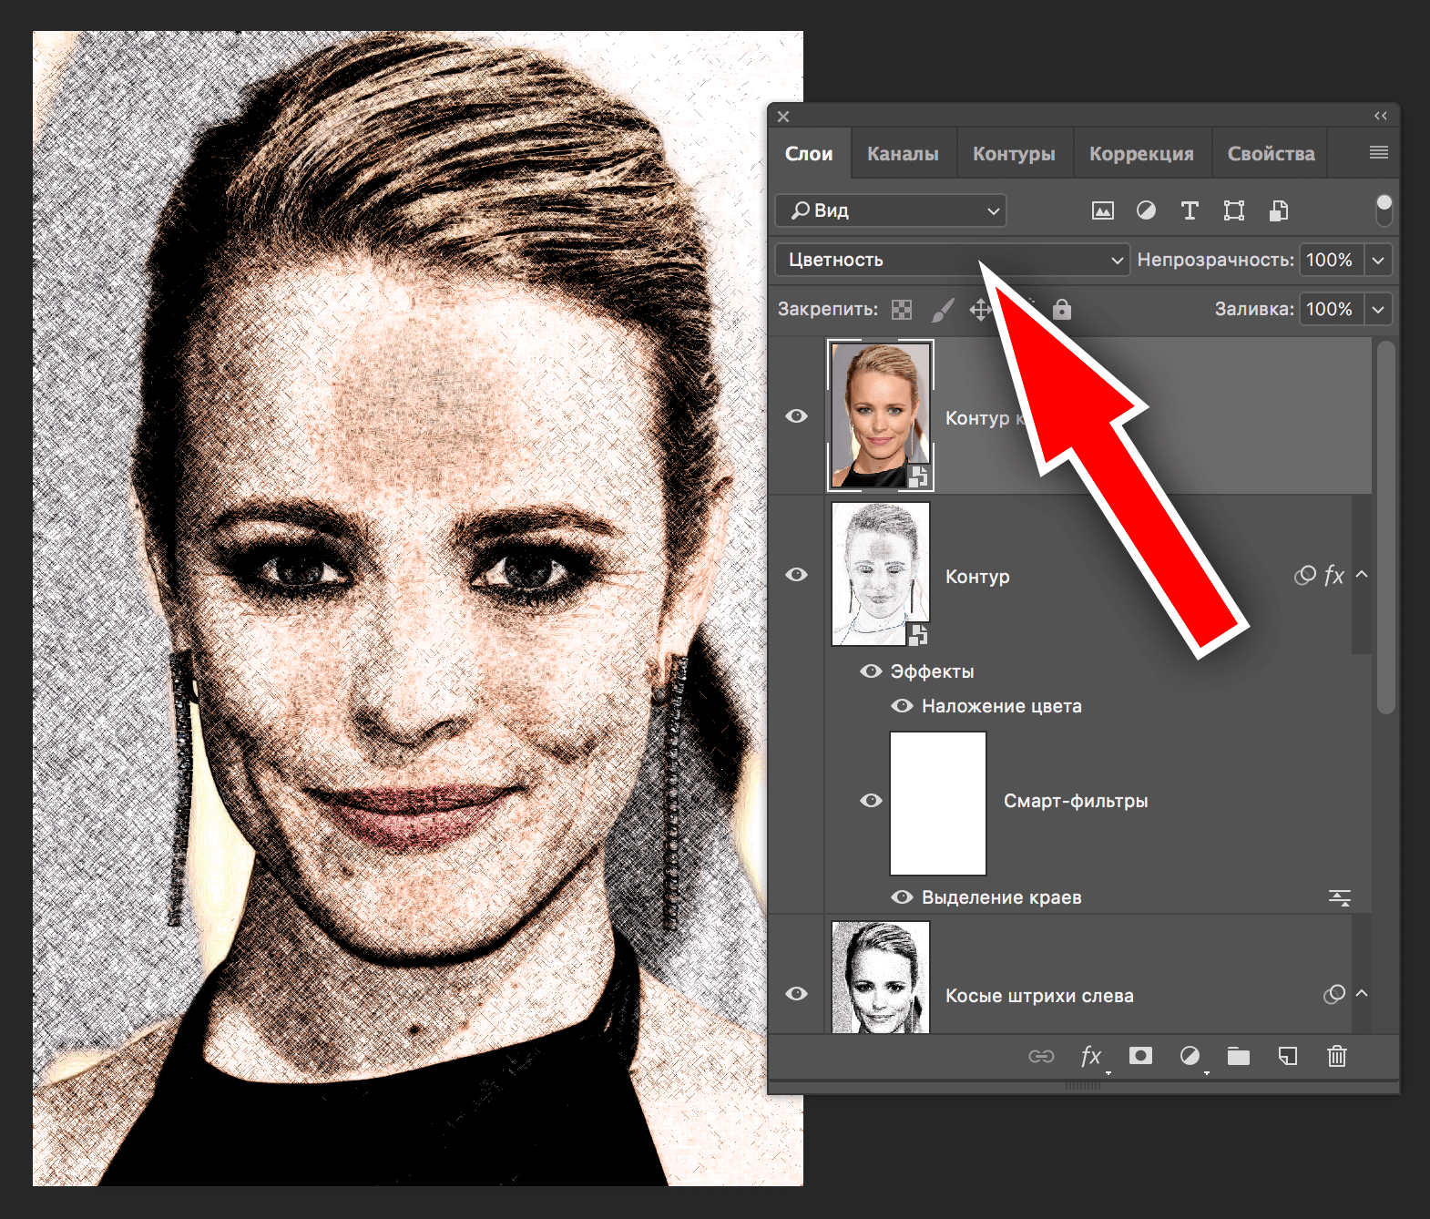Click blending options icon on Косые штрихи слева
1430x1219 pixels.
1334,994
